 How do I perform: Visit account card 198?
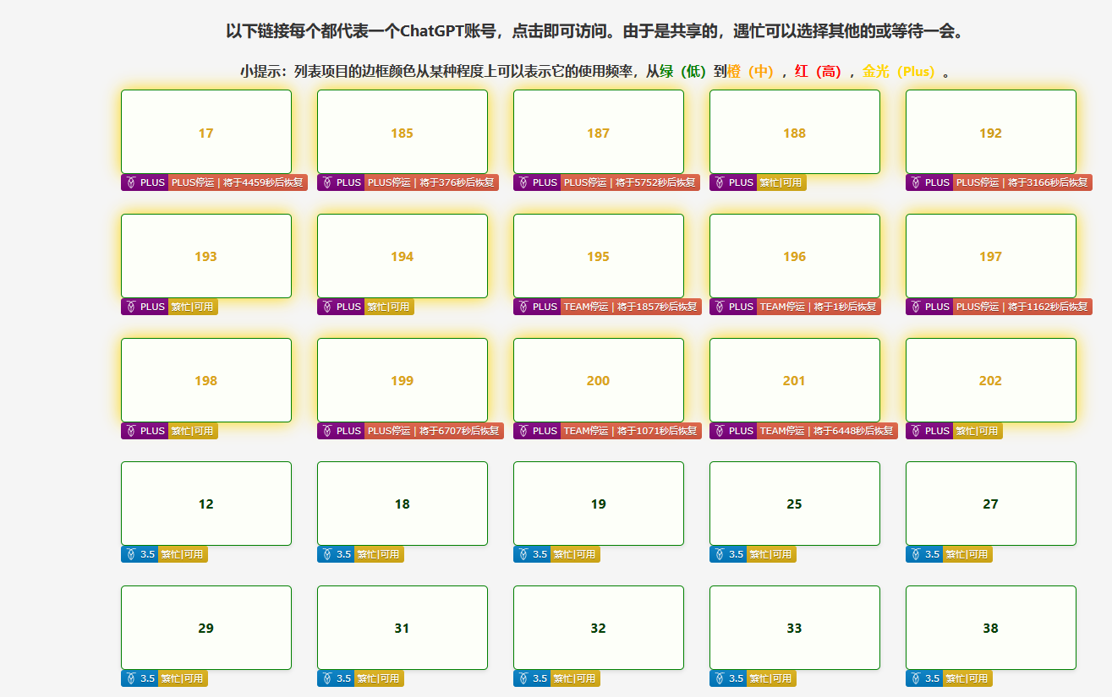tap(206, 380)
